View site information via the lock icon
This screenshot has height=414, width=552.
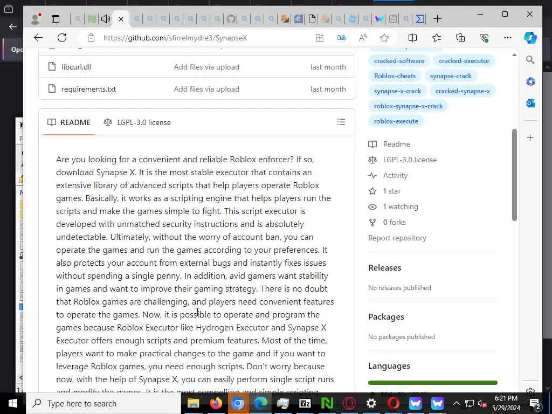(x=91, y=38)
